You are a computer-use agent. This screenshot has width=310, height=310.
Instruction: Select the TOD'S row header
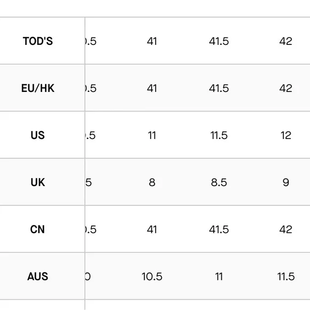point(38,41)
